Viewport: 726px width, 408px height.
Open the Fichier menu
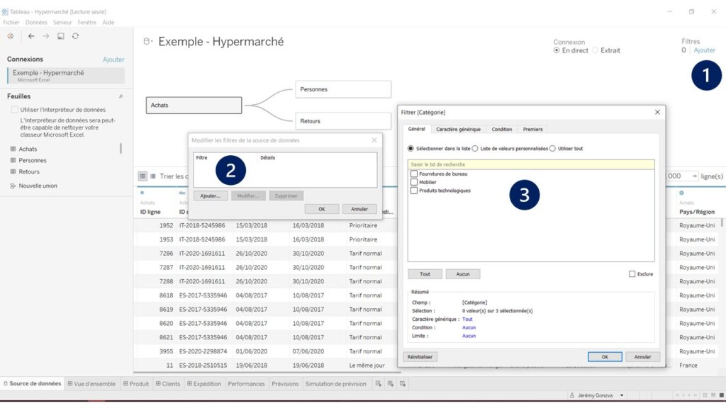(x=11, y=22)
